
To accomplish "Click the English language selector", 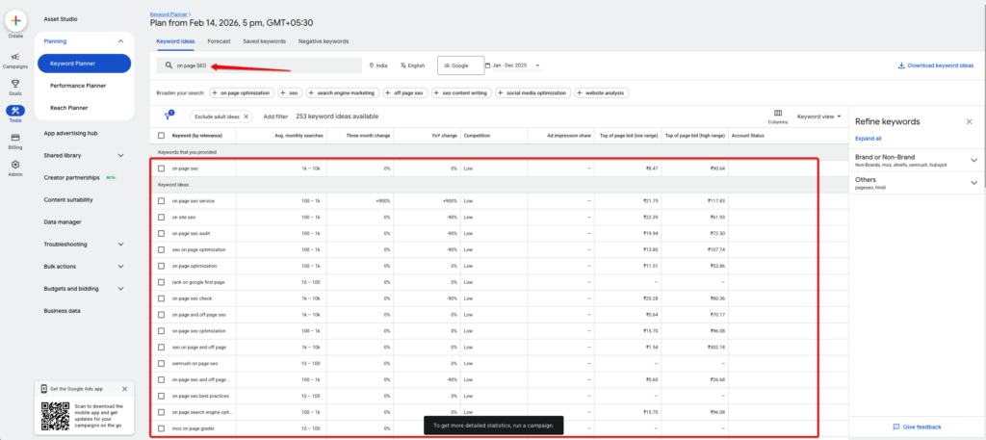I will click(x=412, y=65).
